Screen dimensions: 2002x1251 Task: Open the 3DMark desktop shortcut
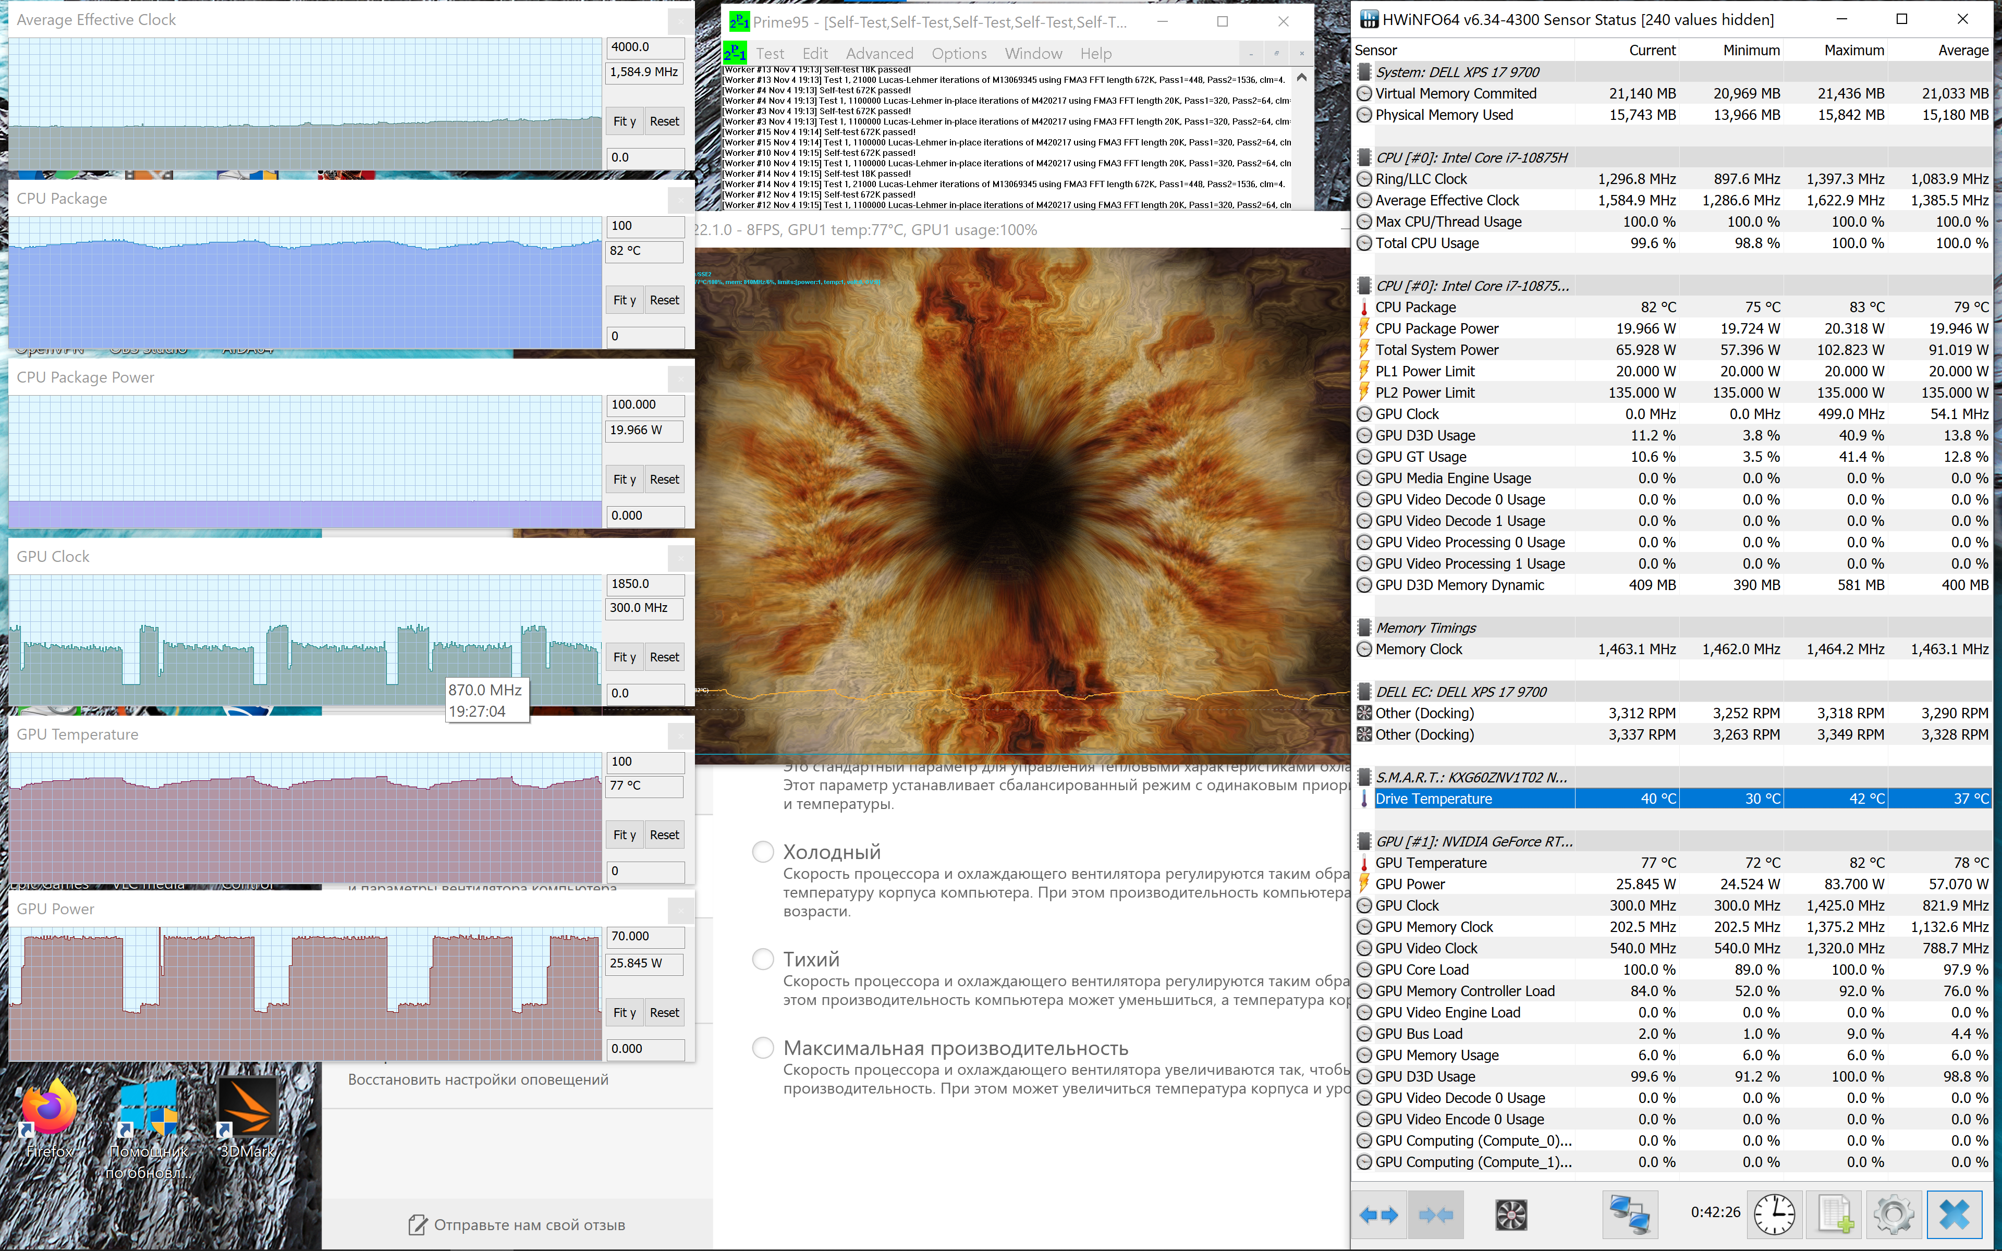(x=247, y=1119)
